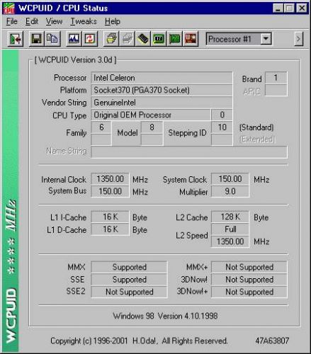Image resolution: width=311 pixels, height=354 pixels.
Task: Click the L2 Speed value Full
Action: coord(230,229)
